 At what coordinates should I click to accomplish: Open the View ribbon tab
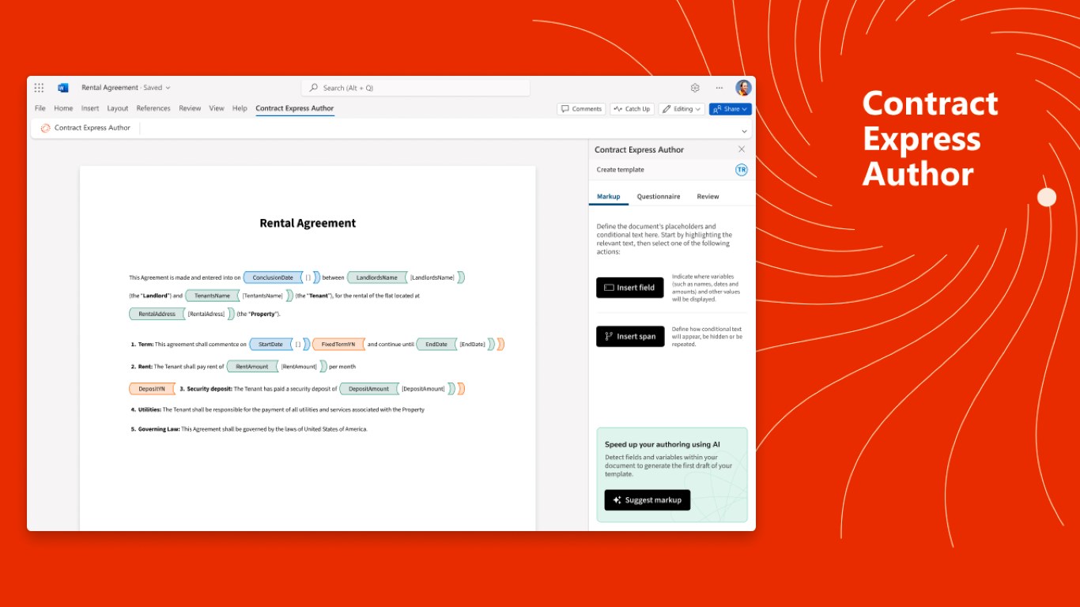click(217, 108)
